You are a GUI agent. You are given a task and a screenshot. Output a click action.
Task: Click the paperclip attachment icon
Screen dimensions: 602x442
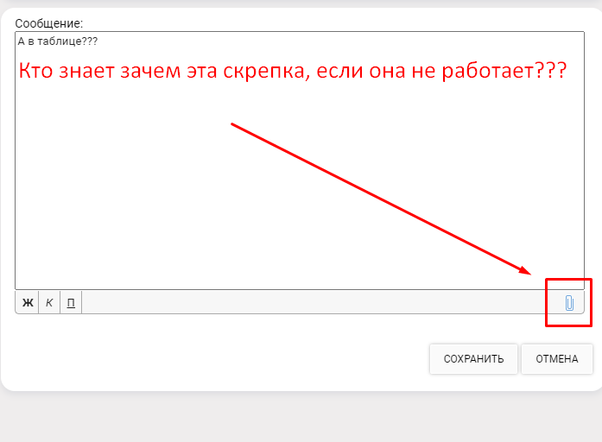click(569, 302)
